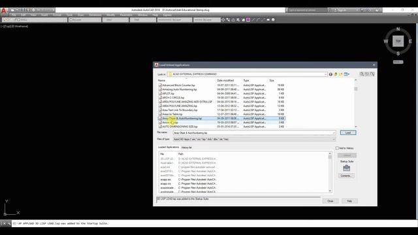Select AUTO DIMENSIONING SIZE.lsp file
Screen dimensions: 418x235
tap(180, 127)
